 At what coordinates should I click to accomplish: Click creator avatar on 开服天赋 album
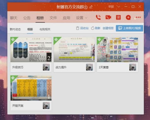pos(46,105)
